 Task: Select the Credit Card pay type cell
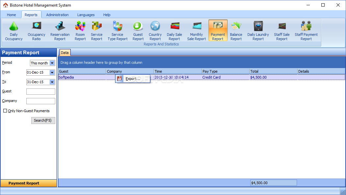226,77
